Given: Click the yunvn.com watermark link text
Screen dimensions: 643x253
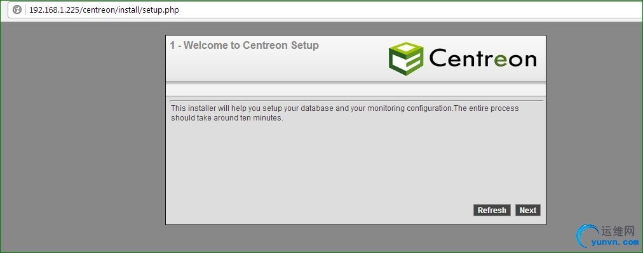Looking at the screenshot, I should (615, 242).
